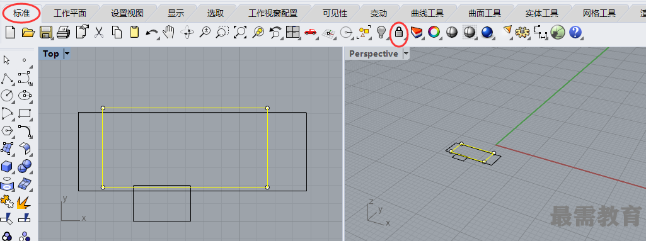Toggle the four viewports layout icon
The height and width of the screenshot is (241, 646).
tap(292, 32)
